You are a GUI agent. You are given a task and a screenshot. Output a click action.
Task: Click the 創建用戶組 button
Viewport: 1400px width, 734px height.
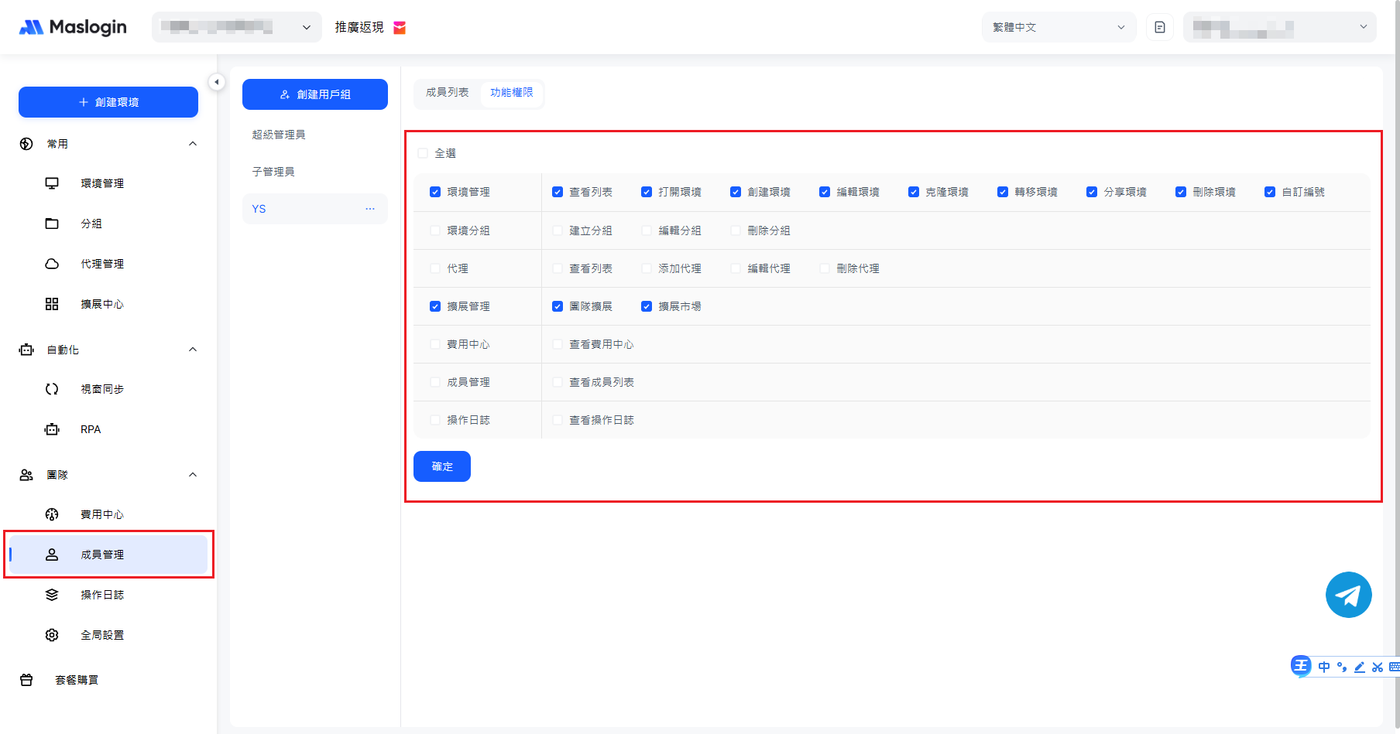(315, 94)
